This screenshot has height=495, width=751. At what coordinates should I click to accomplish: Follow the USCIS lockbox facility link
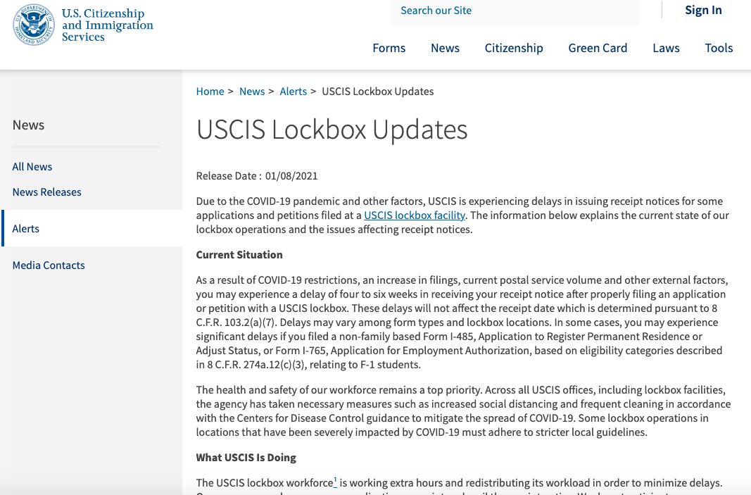pyautogui.click(x=415, y=215)
